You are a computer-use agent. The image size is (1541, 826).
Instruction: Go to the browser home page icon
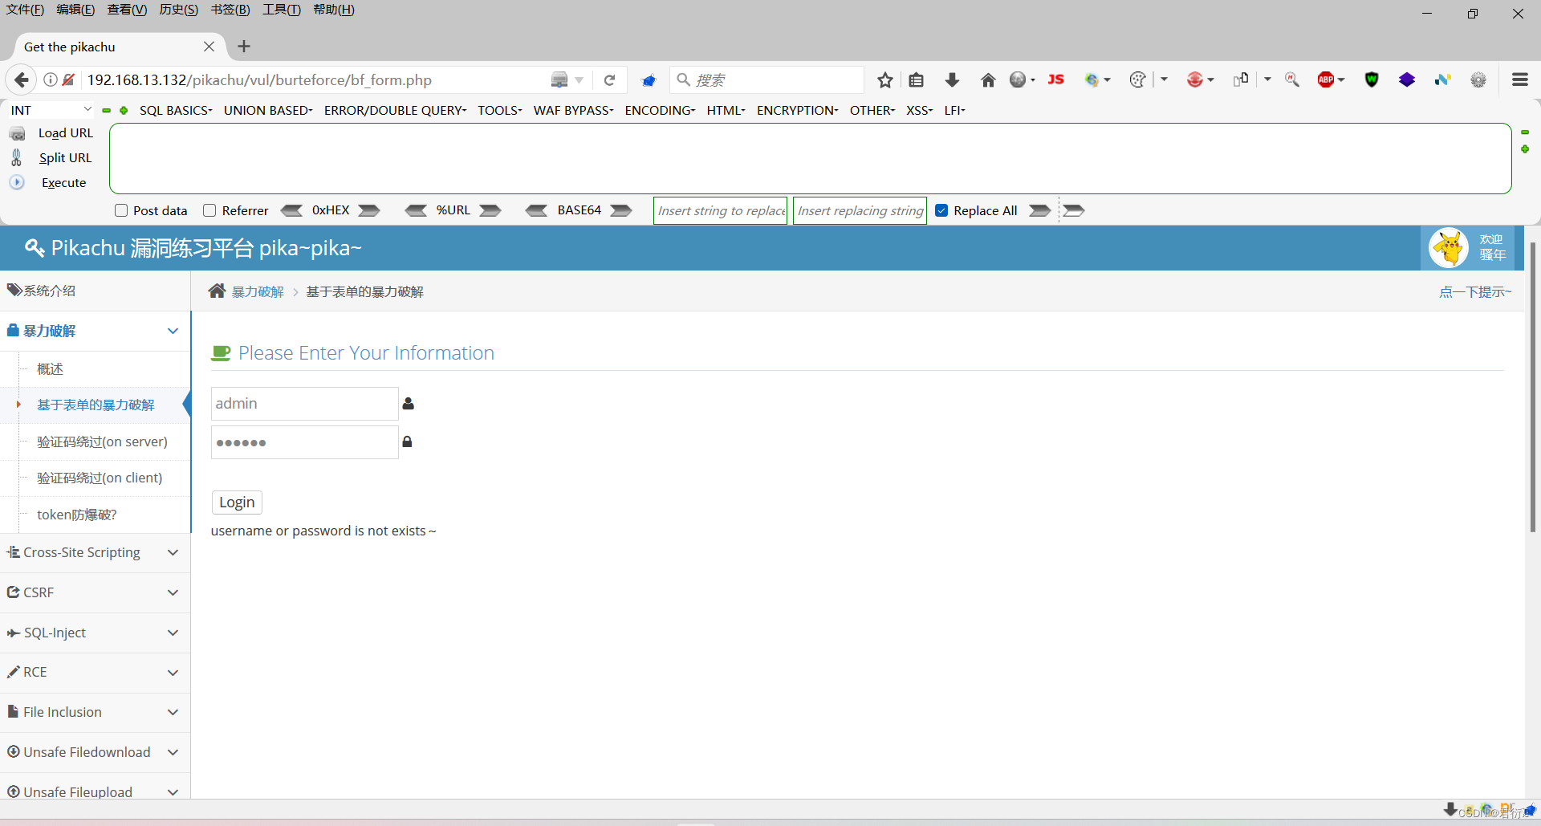[988, 80]
